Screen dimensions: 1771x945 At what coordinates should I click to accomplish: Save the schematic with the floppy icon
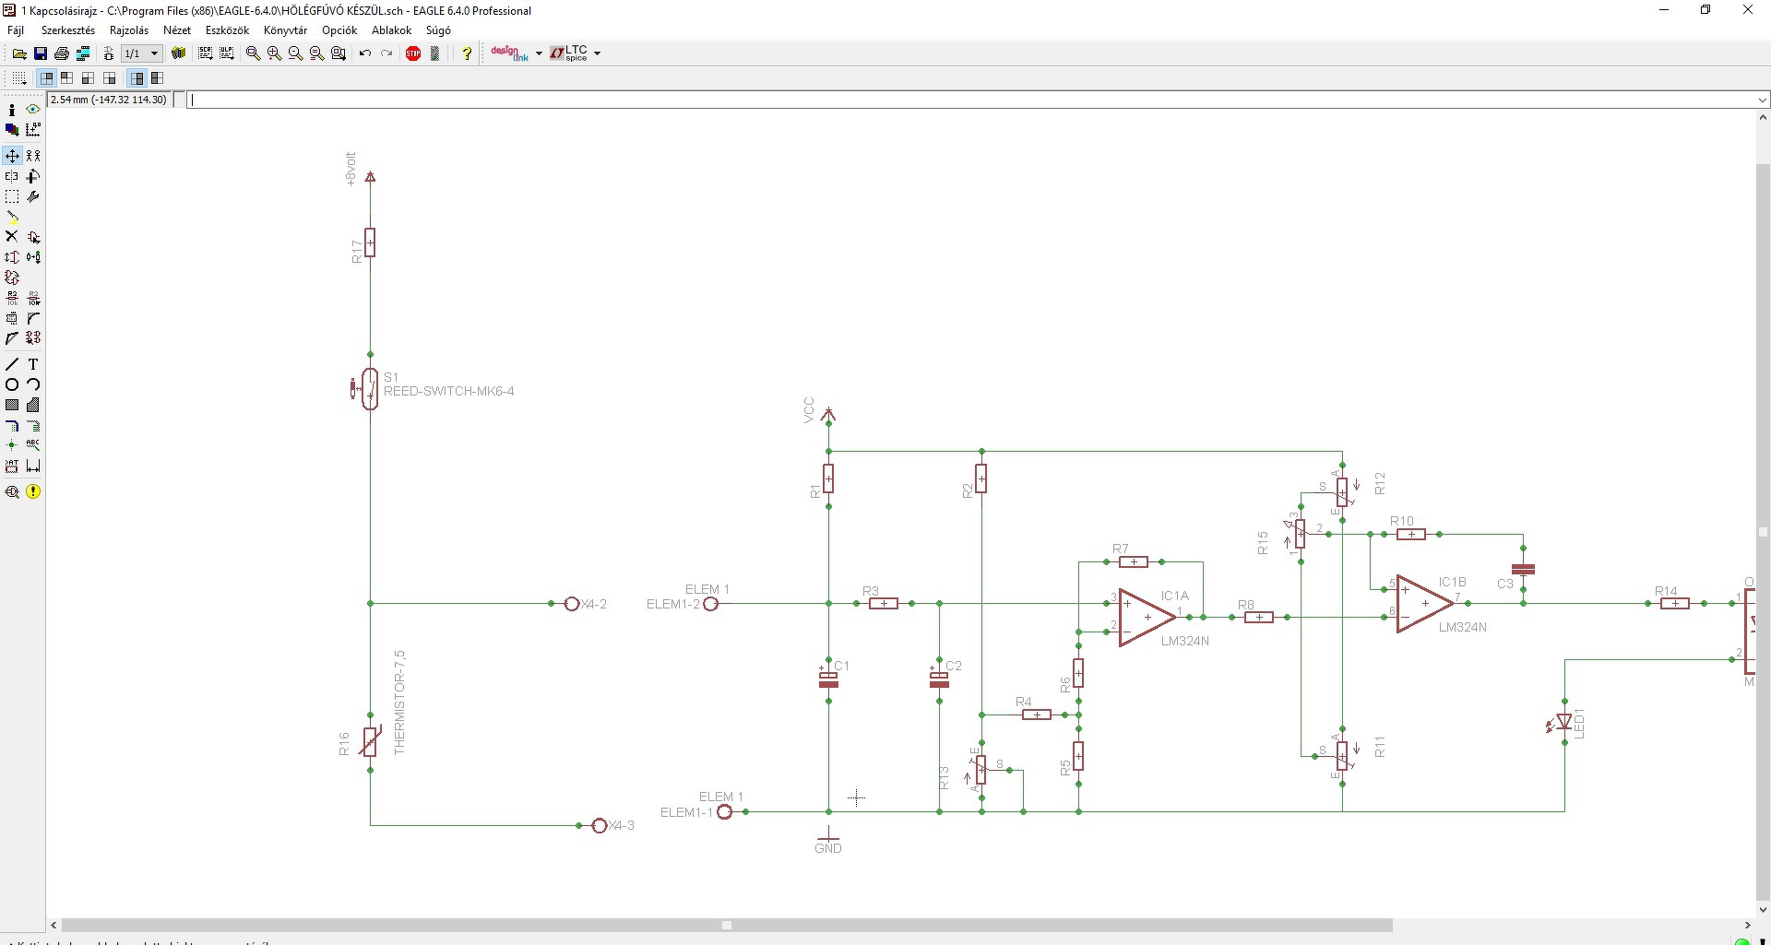pos(41,53)
